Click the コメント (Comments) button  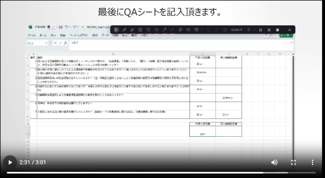[x=271, y=36]
